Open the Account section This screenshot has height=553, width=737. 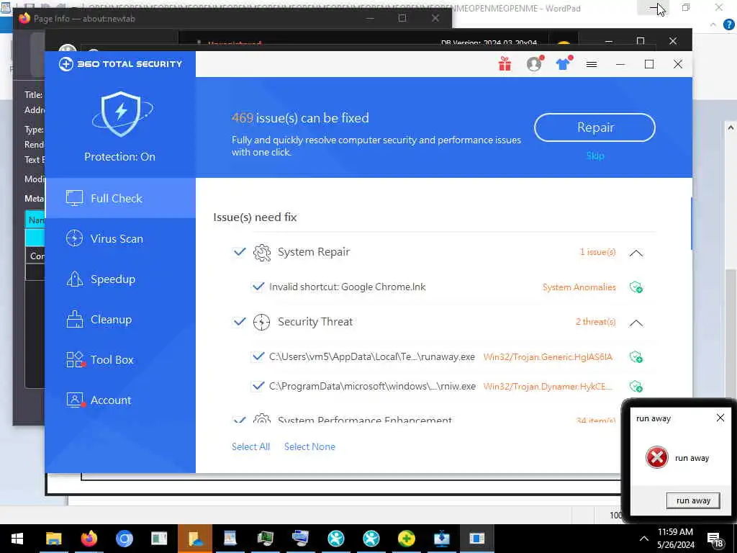pos(120,400)
